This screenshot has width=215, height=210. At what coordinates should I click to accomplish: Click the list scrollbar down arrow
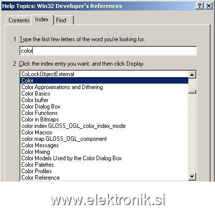pyautogui.click(x=192, y=177)
